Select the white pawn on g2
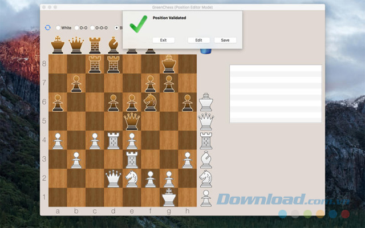Image resolution: width=365 pixels, height=228 pixels. click(x=169, y=179)
